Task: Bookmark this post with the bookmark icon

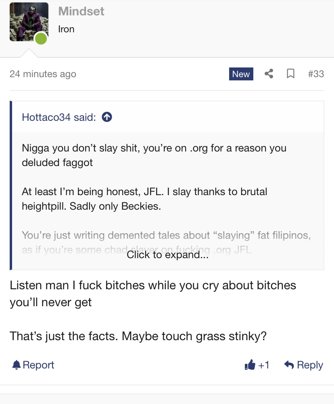Action: [x=290, y=74]
